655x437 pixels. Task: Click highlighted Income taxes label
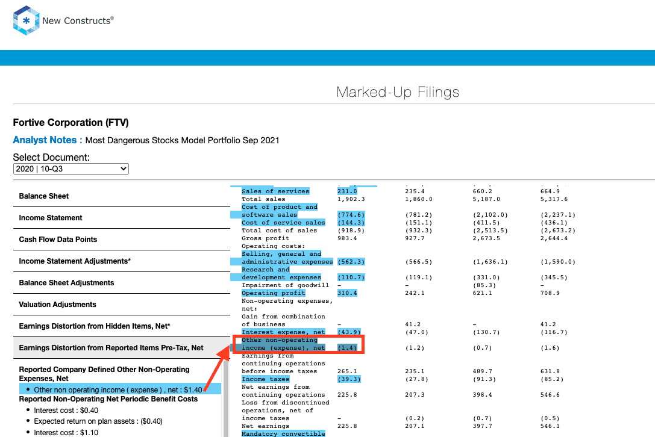pos(265,379)
